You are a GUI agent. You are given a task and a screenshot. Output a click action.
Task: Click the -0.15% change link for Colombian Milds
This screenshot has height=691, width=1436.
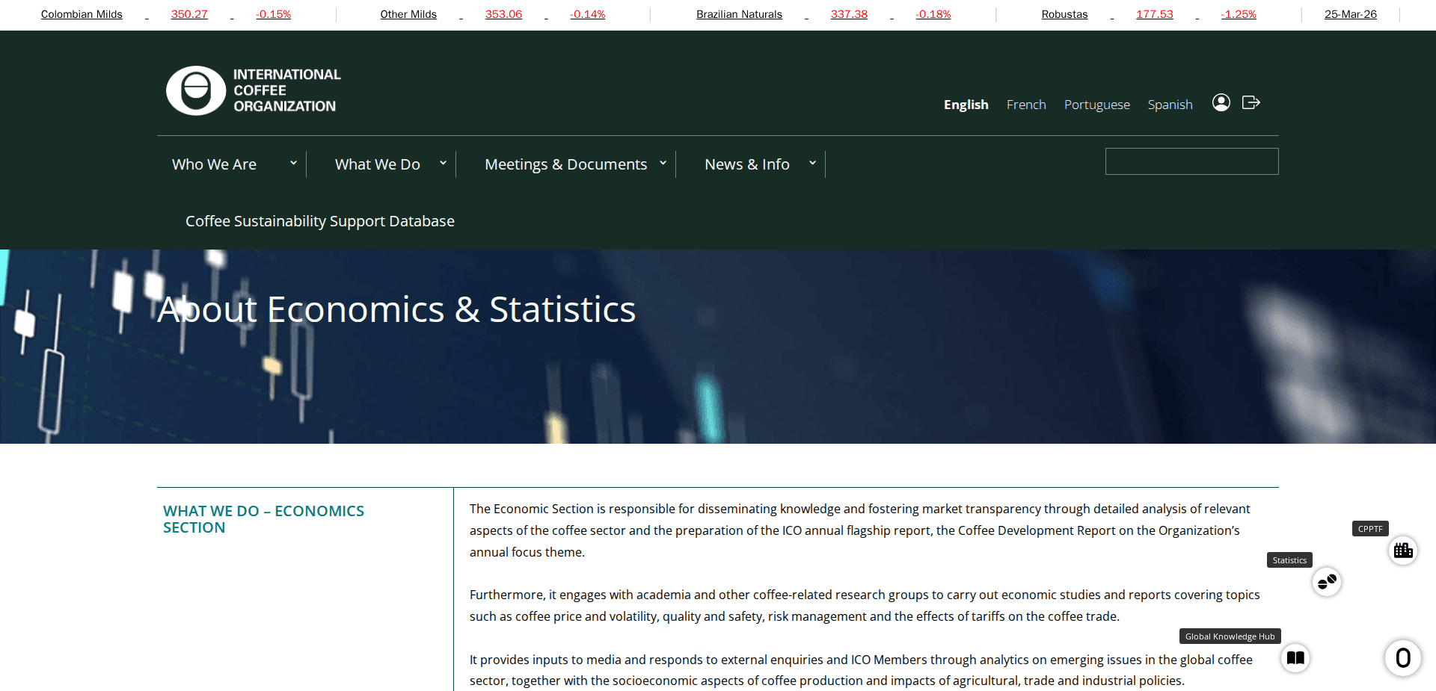[273, 13]
